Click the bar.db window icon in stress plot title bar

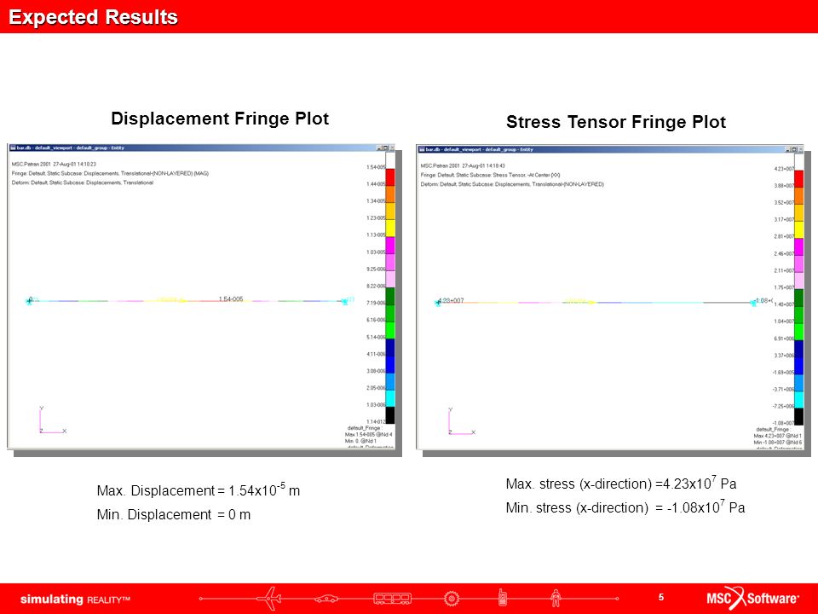point(422,149)
